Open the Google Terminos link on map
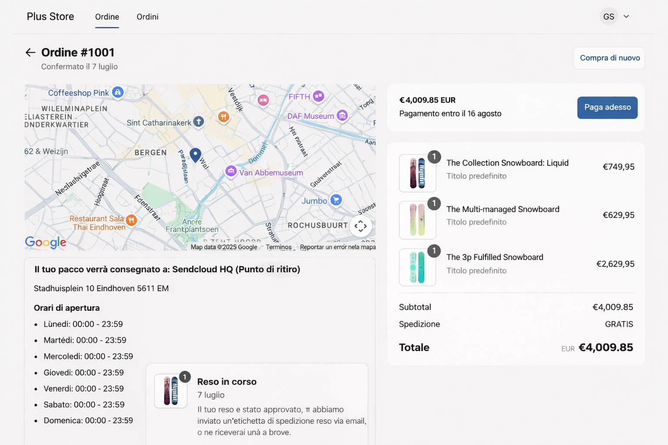The height and width of the screenshot is (445, 668). 279,247
